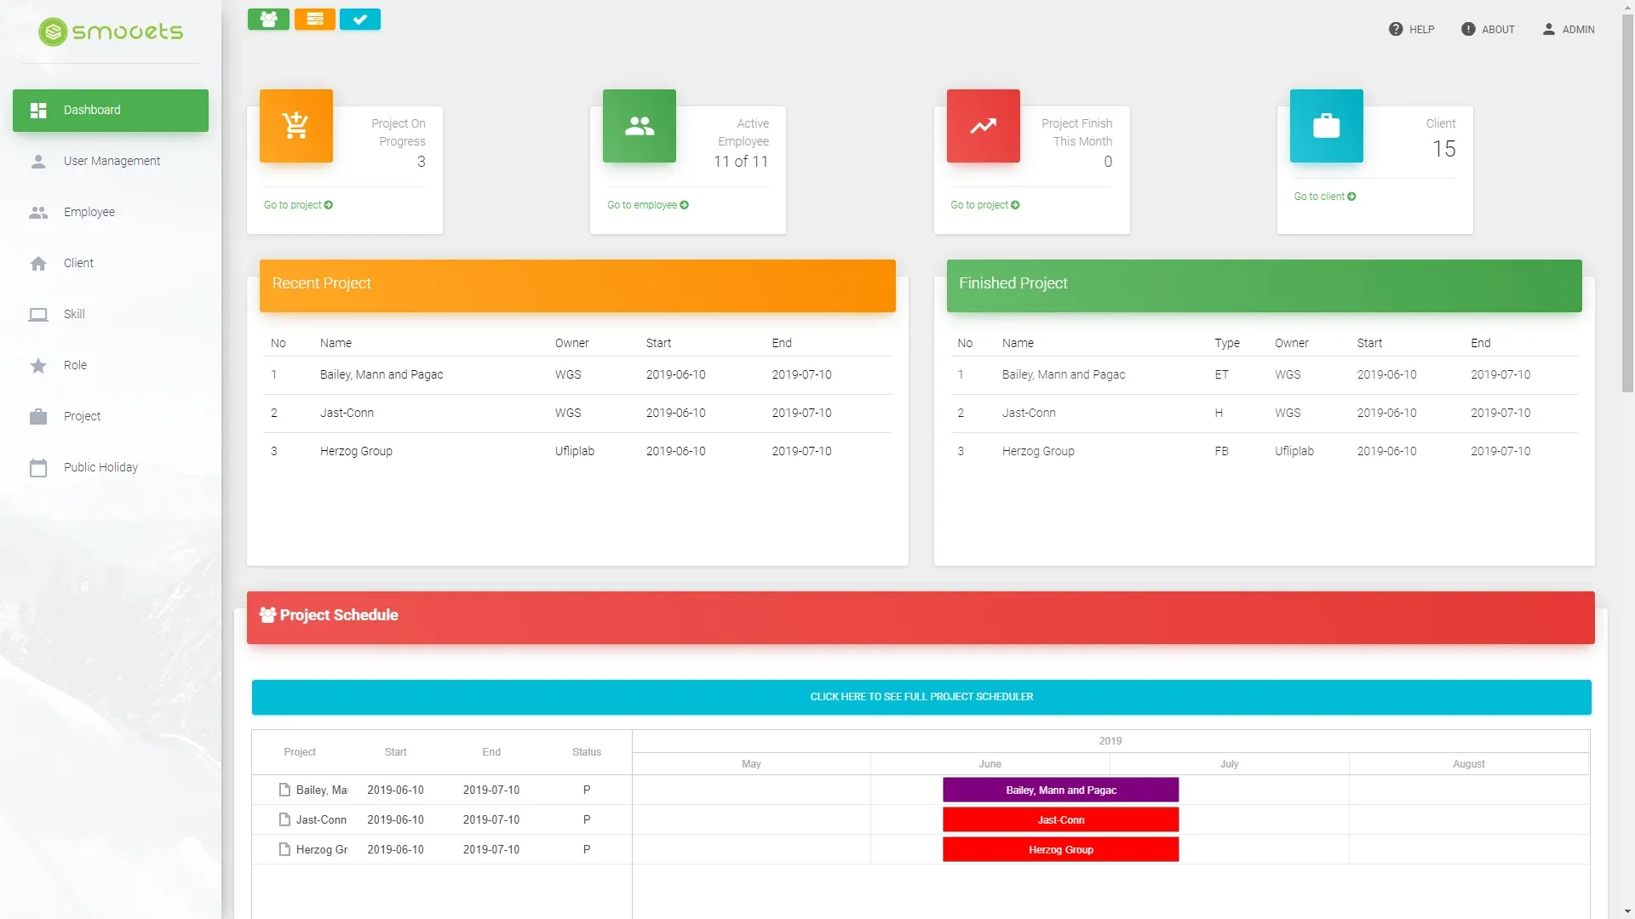
Task: Select the list icon in the top toolbar
Action: [314, 19]
